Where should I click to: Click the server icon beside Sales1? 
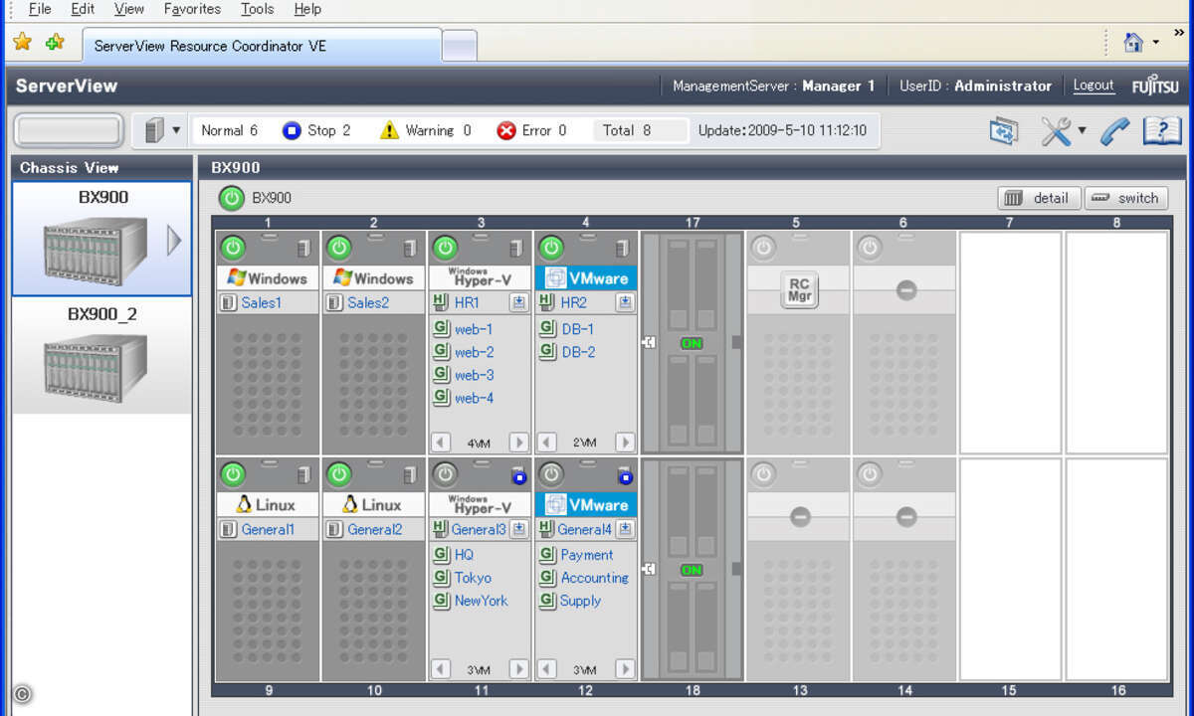click(228, 302)
